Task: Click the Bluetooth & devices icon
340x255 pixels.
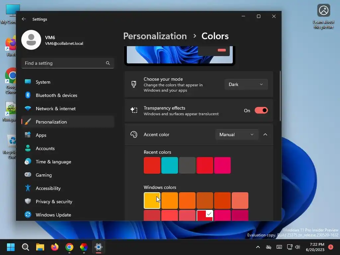Action: (28, 95)
